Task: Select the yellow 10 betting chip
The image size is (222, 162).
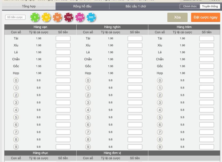Action: coord(46,17)
